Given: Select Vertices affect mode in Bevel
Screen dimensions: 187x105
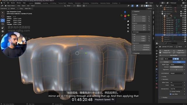Looking at the screenshot, I should [x=166, y=62].
